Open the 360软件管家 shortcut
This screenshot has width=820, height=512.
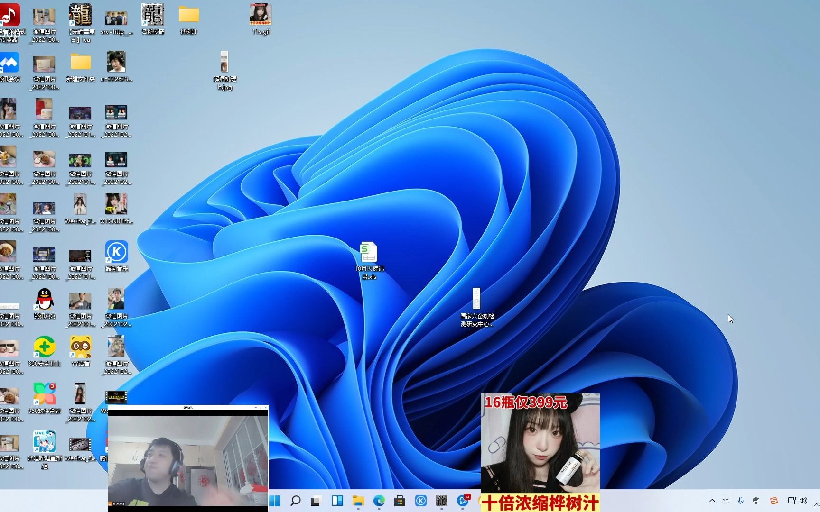click(45, 398)
